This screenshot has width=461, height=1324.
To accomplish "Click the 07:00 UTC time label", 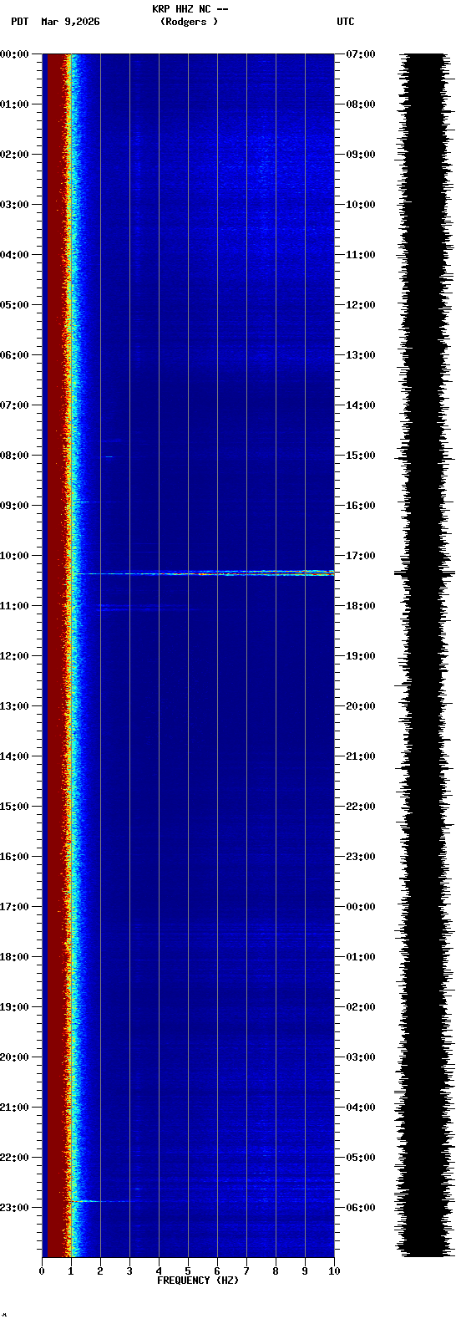I will click(x=361, y=54).
